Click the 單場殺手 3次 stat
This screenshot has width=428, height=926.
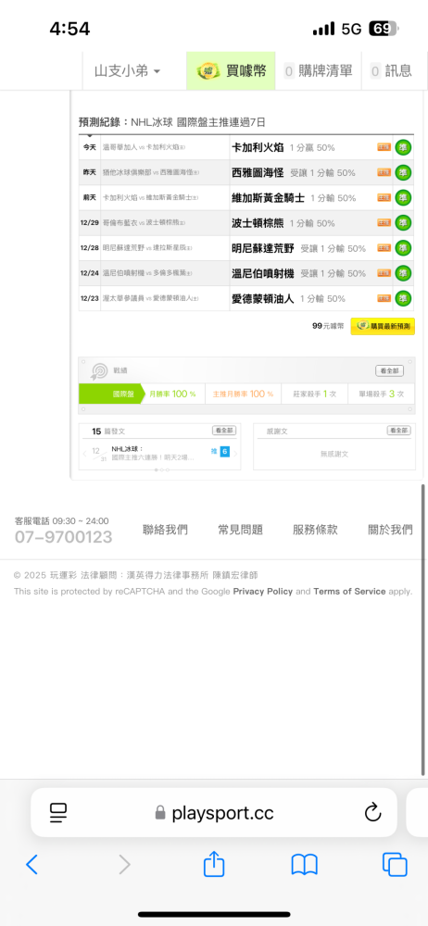click(x=381, y=394)
